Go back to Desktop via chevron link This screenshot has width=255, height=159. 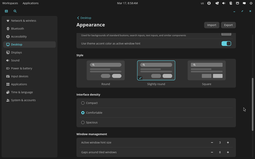coord(84,18)
